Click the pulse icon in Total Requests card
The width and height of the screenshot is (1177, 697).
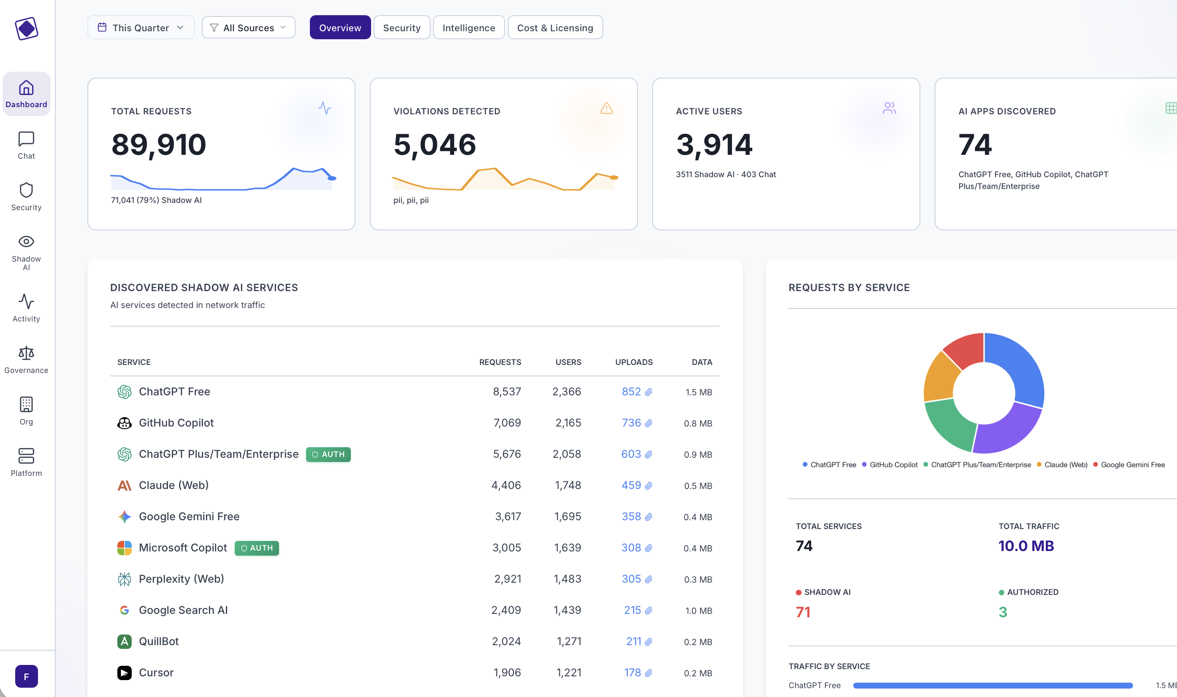click(x=324, y=108)
